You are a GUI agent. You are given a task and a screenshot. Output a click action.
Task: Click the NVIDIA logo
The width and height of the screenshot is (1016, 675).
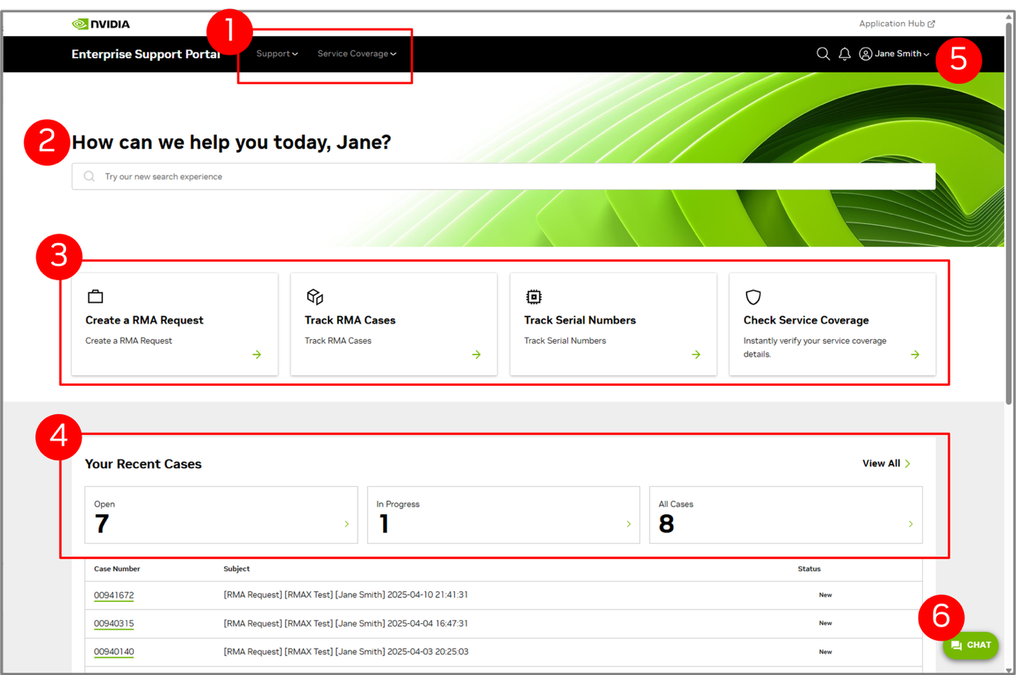coord(101,24)
